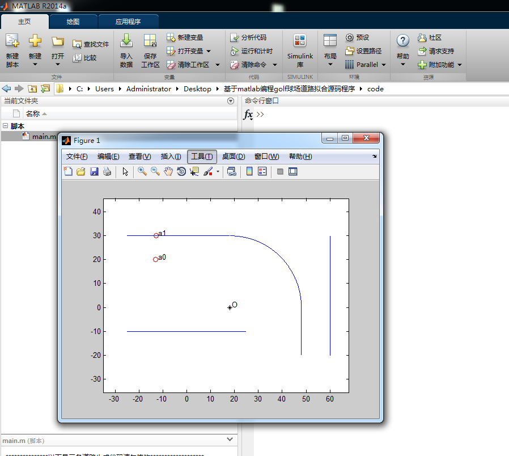This screenshot has width=509, height=456.
Task: Click Save Figure floppy disk icon
Action: 94,171
